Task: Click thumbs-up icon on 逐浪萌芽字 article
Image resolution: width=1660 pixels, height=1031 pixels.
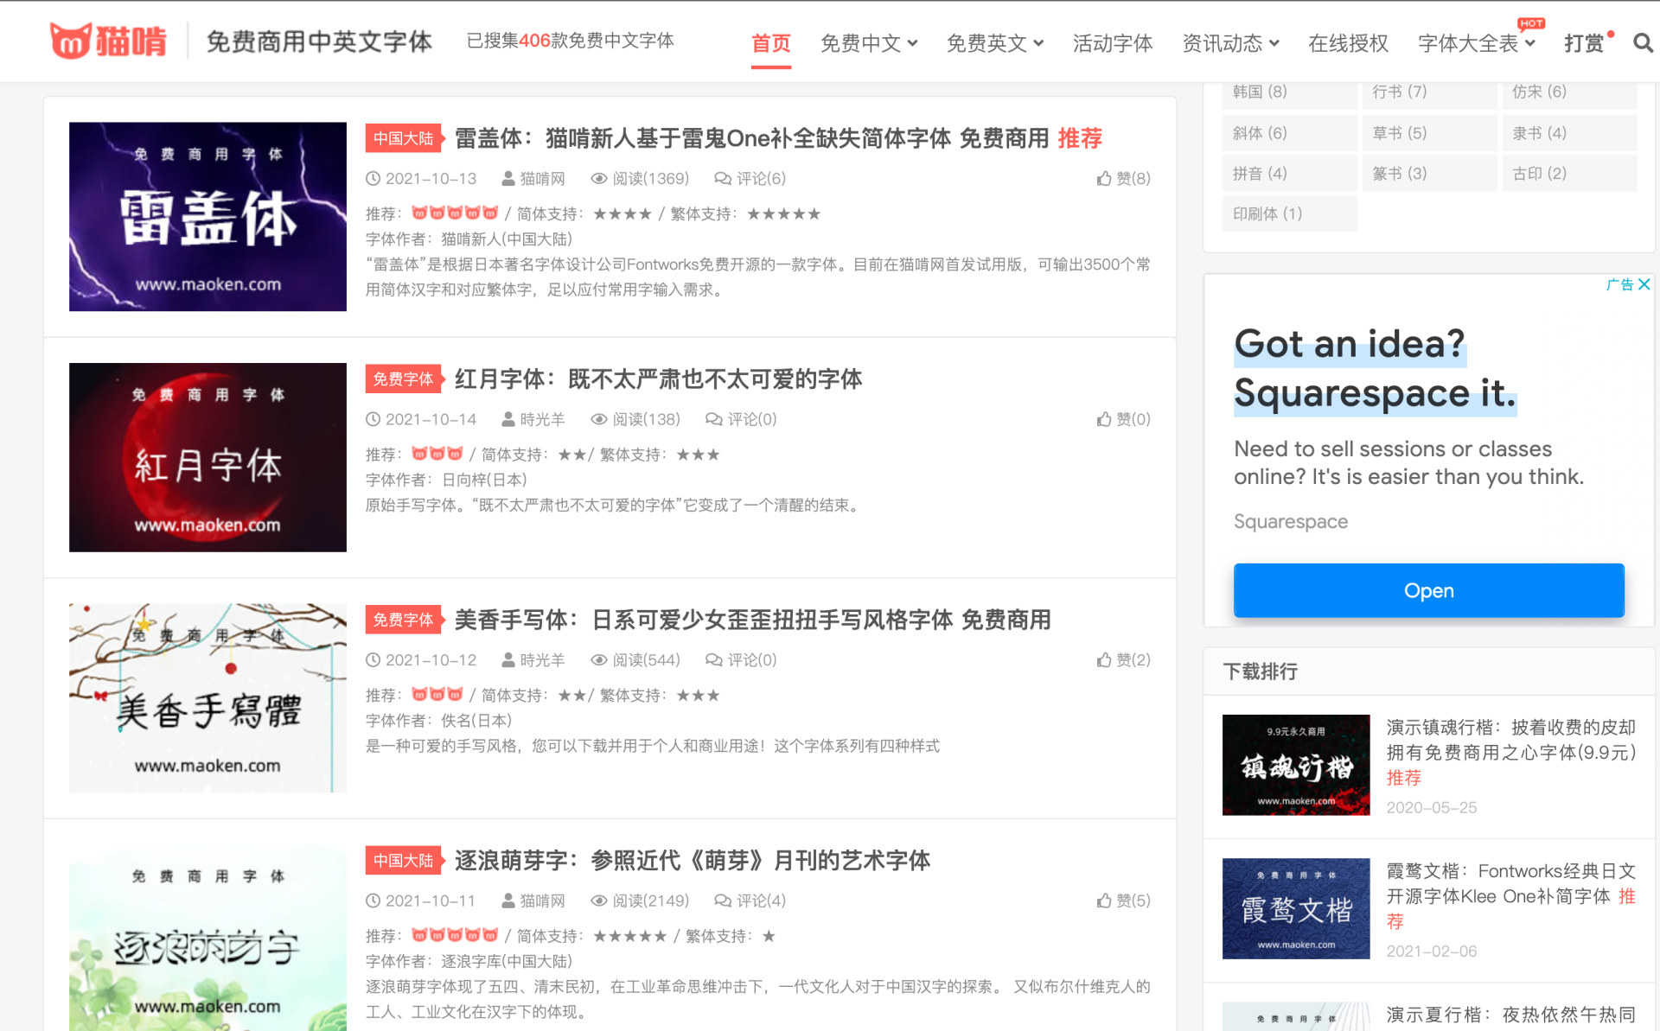Action: [1104, 901]
